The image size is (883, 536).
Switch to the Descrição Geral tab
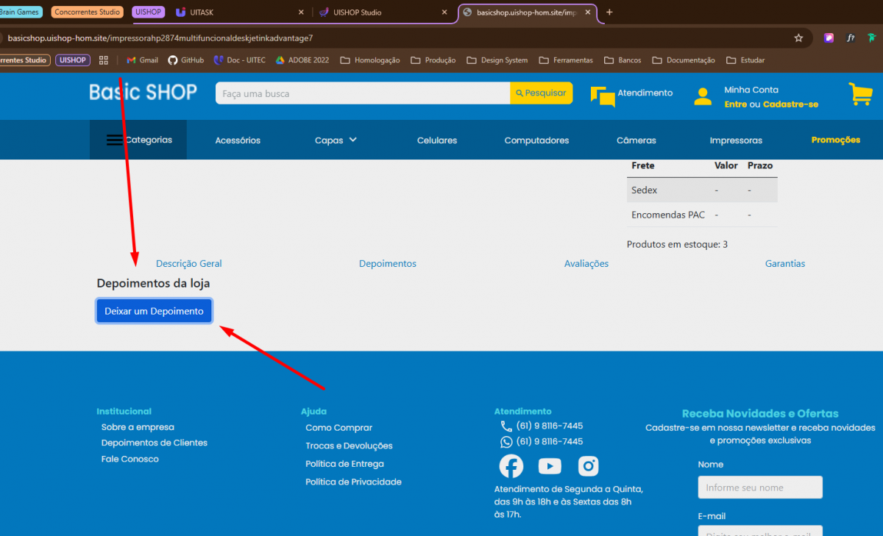coord(188,264)
